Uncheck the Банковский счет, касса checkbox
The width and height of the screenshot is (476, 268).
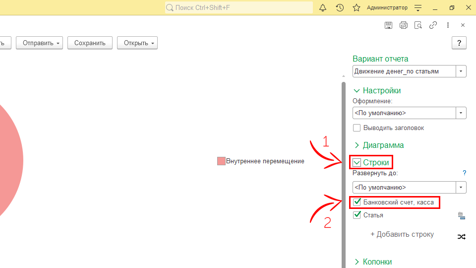click(x=357, y=202)
